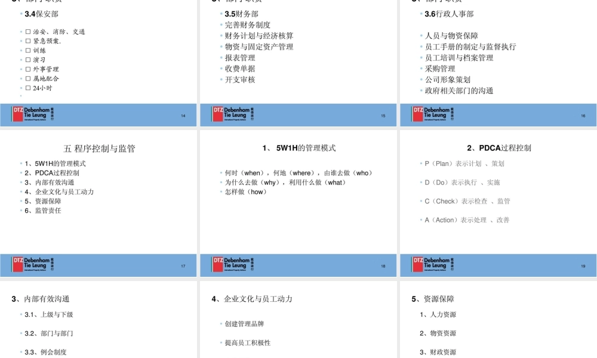This screenshot has width=597, height=358.
Task: Click the DTZ logo on slide 18
Action: [233, 264]
